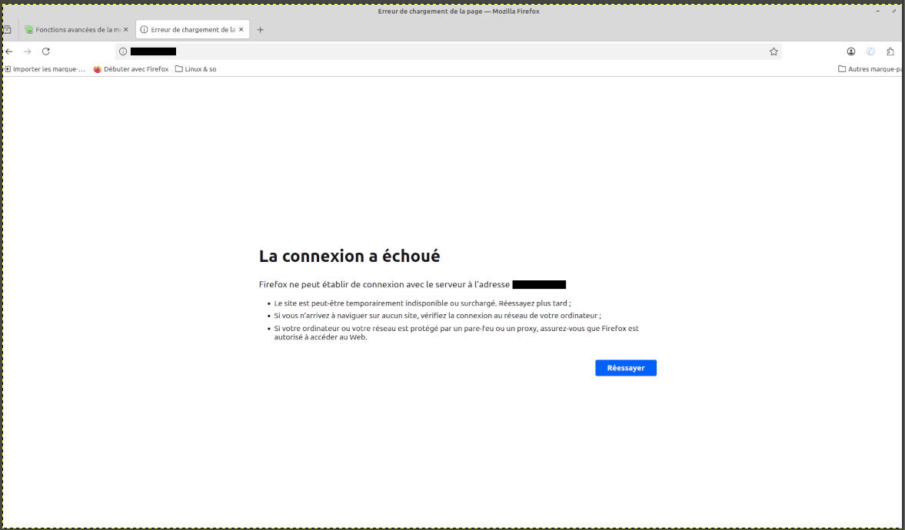This screenshot has height=530, width=905.
Task: Open the Firefox account menu
Action: pyautogui.click(x=851, y=51)
